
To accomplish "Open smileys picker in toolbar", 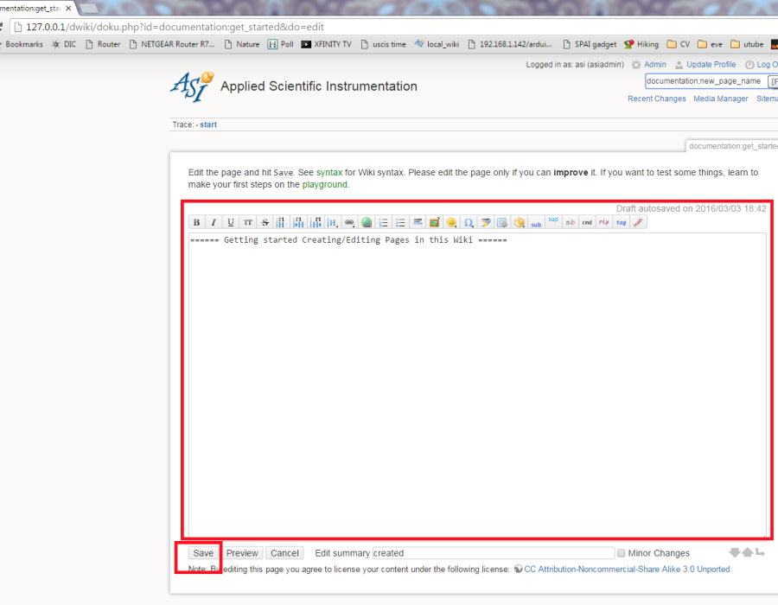I will point(451,223).
